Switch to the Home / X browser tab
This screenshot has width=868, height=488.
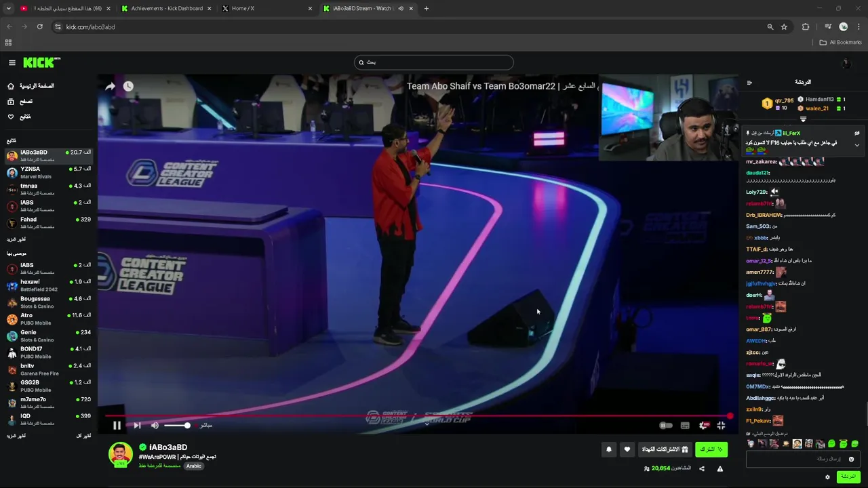click(266, 8)
